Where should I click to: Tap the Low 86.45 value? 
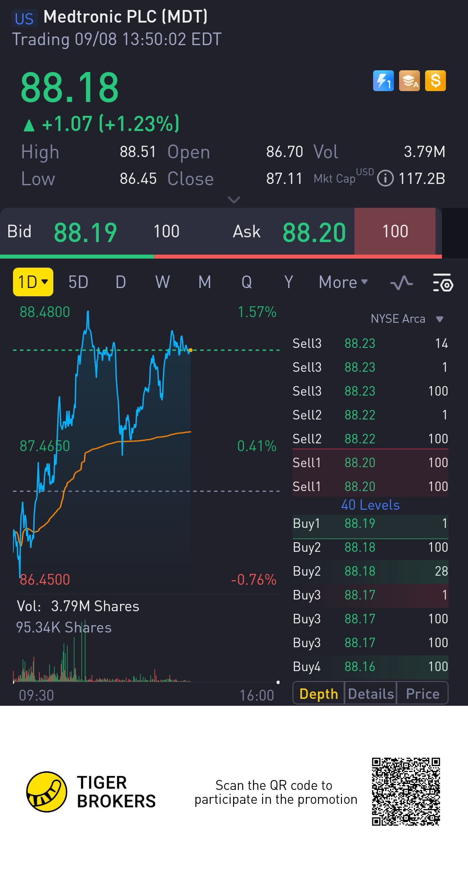click(x=138, y=178)
